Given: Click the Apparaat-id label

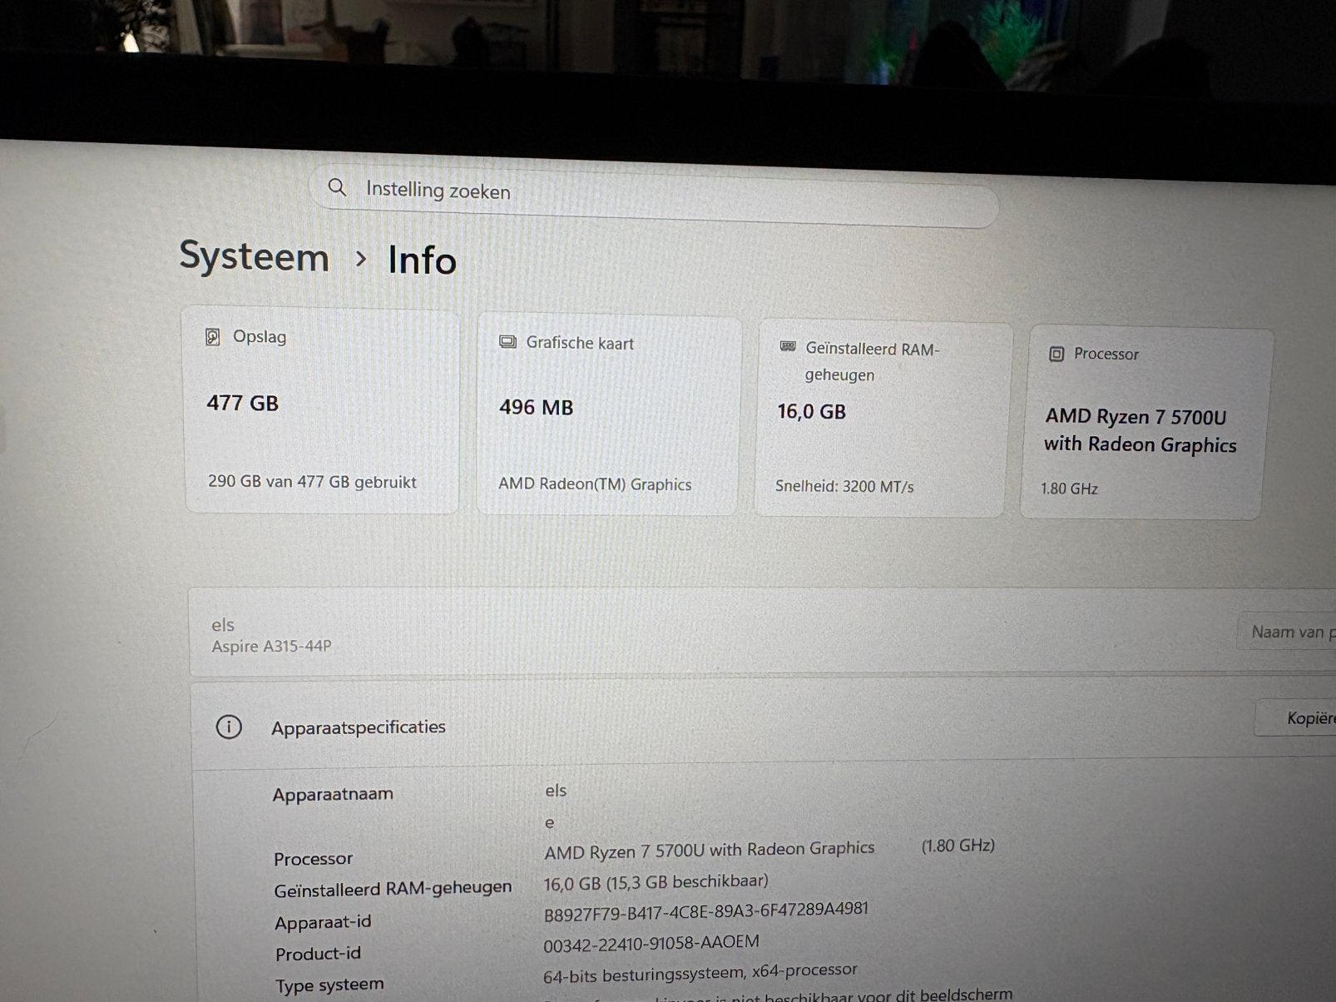Looking at the screenshot, I should (x=323, y=922).
